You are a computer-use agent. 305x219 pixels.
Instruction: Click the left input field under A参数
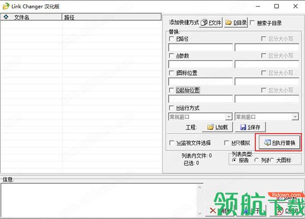200,65
